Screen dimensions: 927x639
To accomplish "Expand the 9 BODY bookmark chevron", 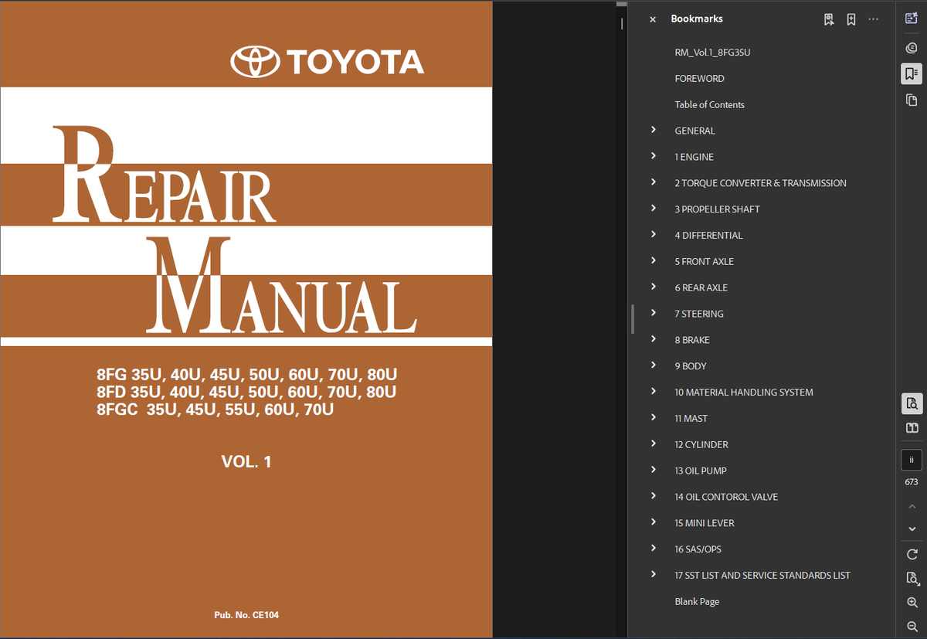I will point(654,365).
